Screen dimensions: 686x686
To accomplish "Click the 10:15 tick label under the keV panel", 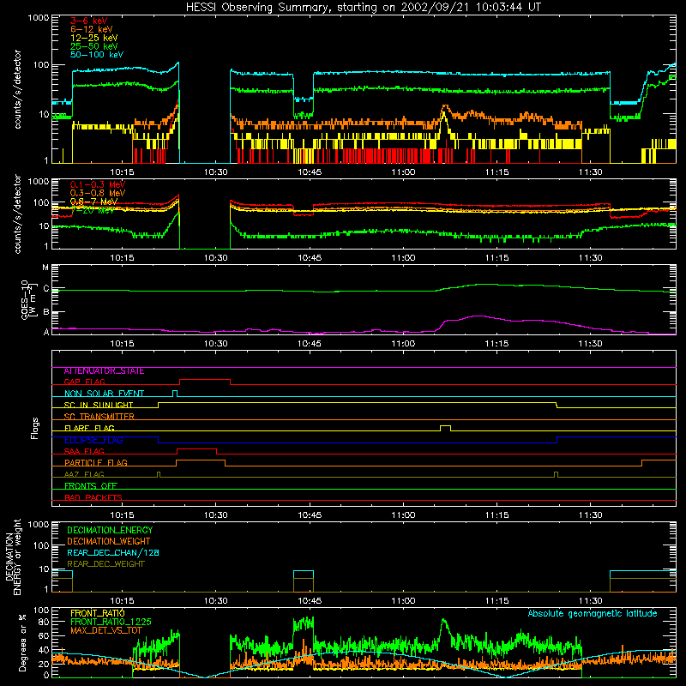I will (x=122, y=172).
